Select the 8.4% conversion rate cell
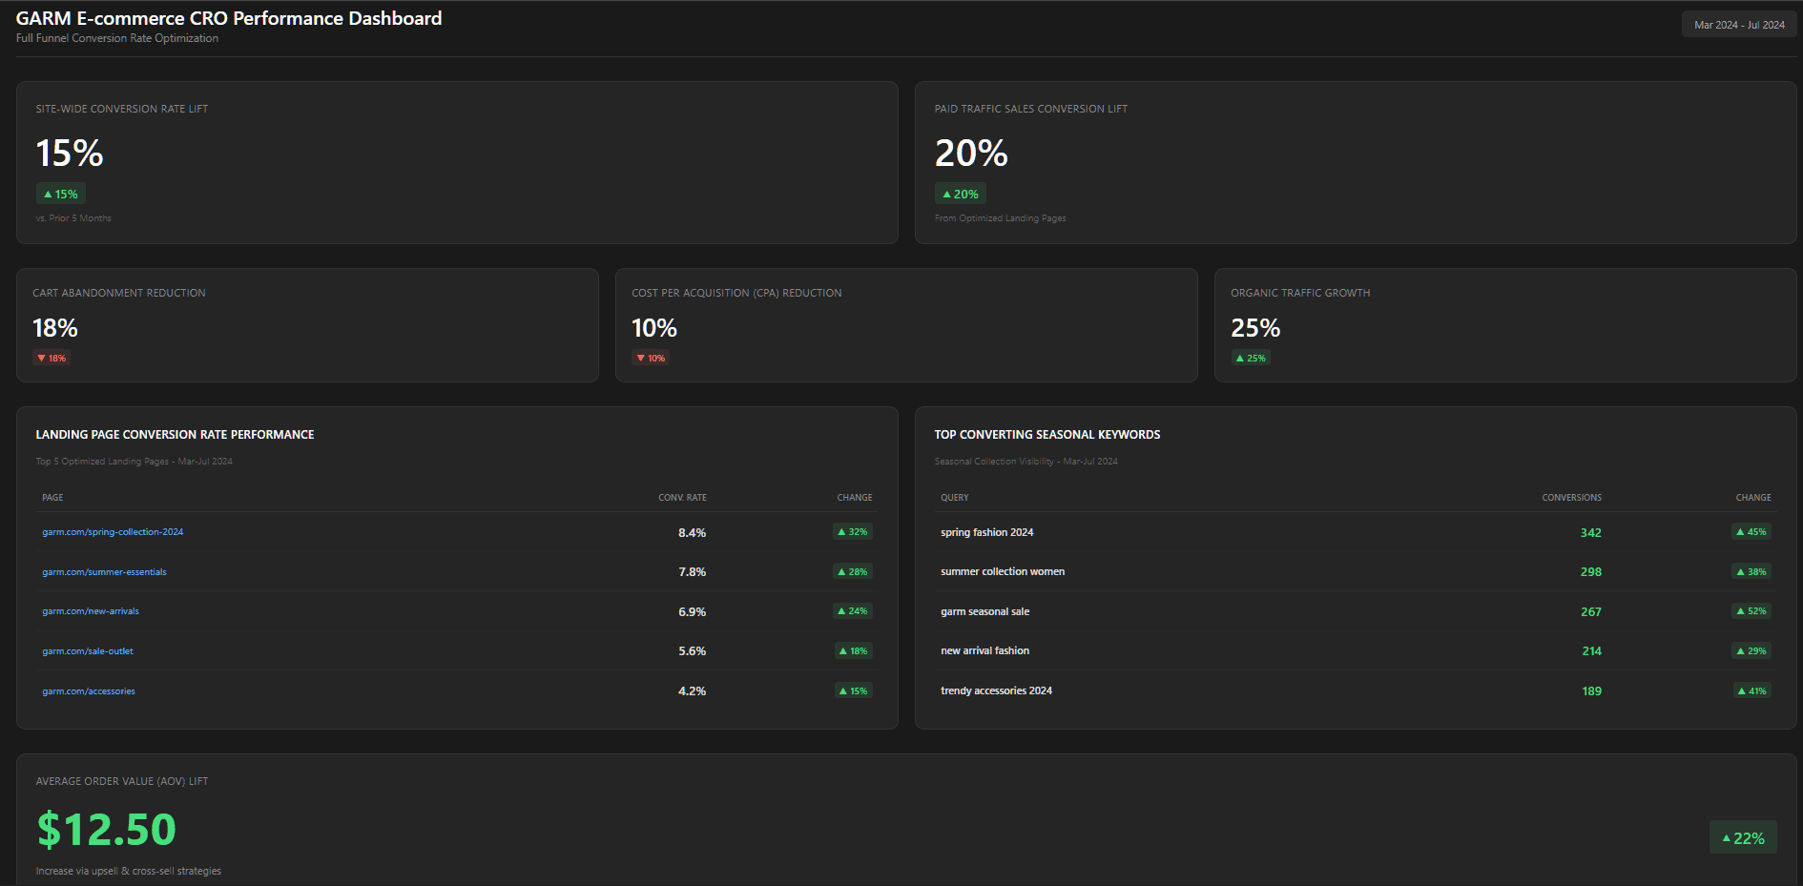Screen dimensions: 1803x886 [693, 532]
